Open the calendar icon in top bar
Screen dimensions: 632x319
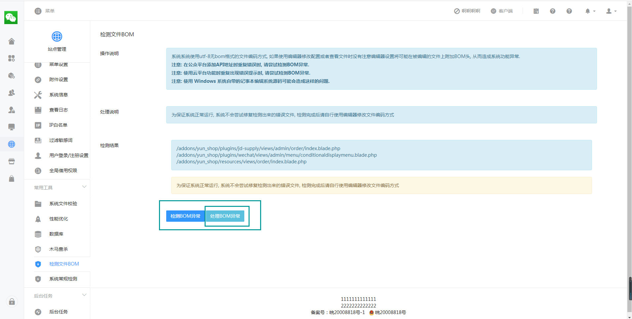point(536,11)
